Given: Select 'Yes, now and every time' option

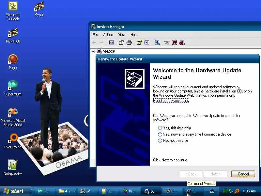Looking at the screenshot, I should [194, 134].
